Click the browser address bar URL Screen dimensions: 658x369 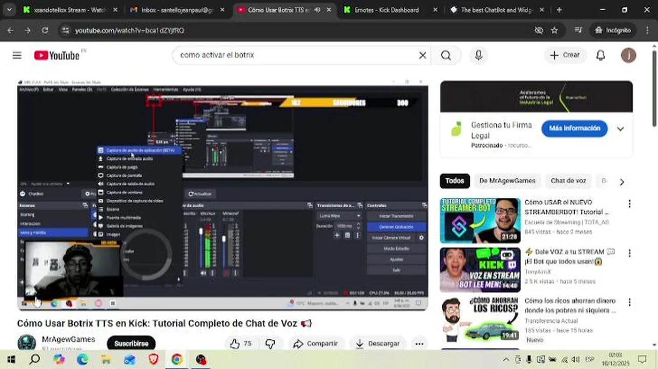click(129, 30)
